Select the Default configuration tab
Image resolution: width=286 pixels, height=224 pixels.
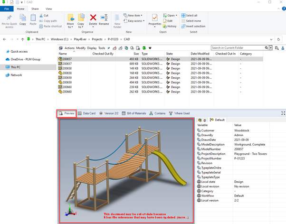[217, 120]
